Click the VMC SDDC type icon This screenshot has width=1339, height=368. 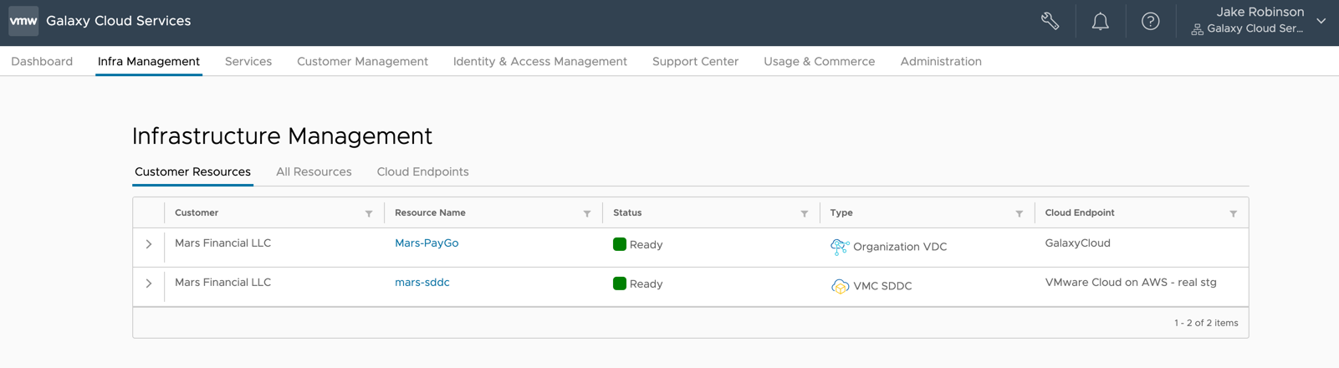[x=840, y=286]
